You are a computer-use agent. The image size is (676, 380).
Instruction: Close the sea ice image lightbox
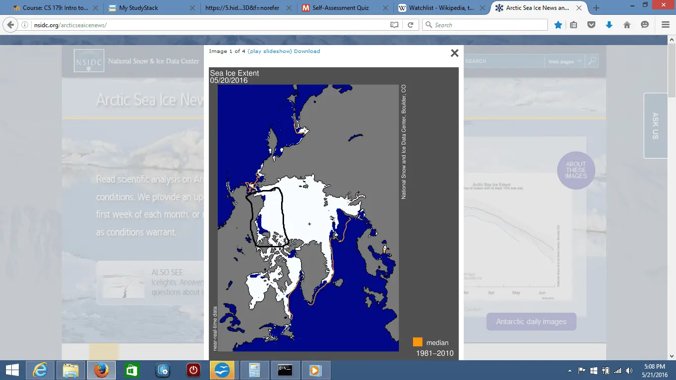[x=454, y=53]
